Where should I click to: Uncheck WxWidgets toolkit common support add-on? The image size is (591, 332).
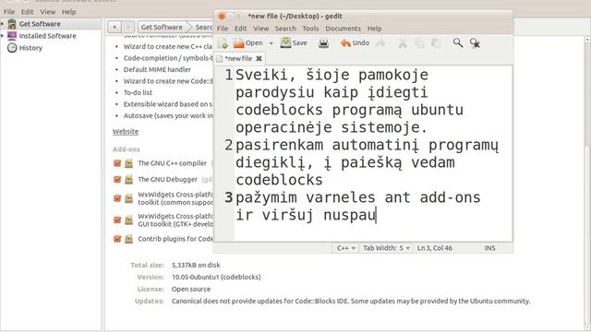click(117, 198)
